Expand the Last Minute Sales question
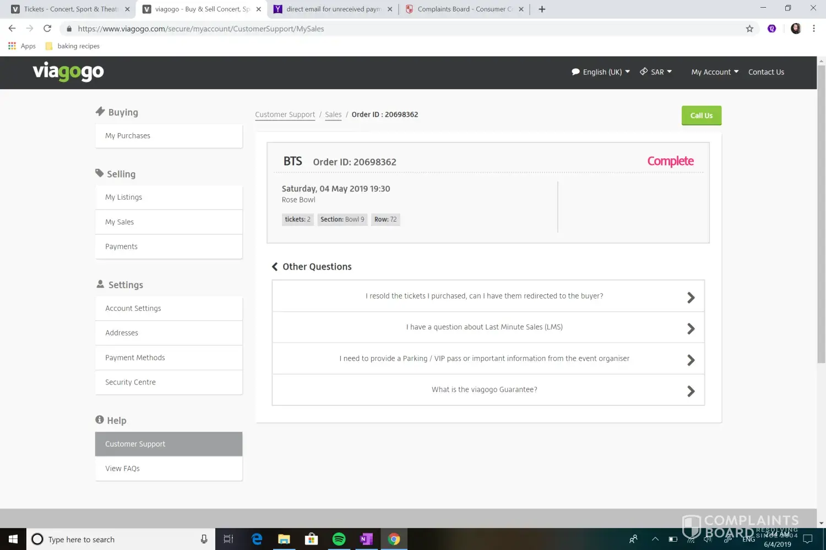 click(488, 327)
